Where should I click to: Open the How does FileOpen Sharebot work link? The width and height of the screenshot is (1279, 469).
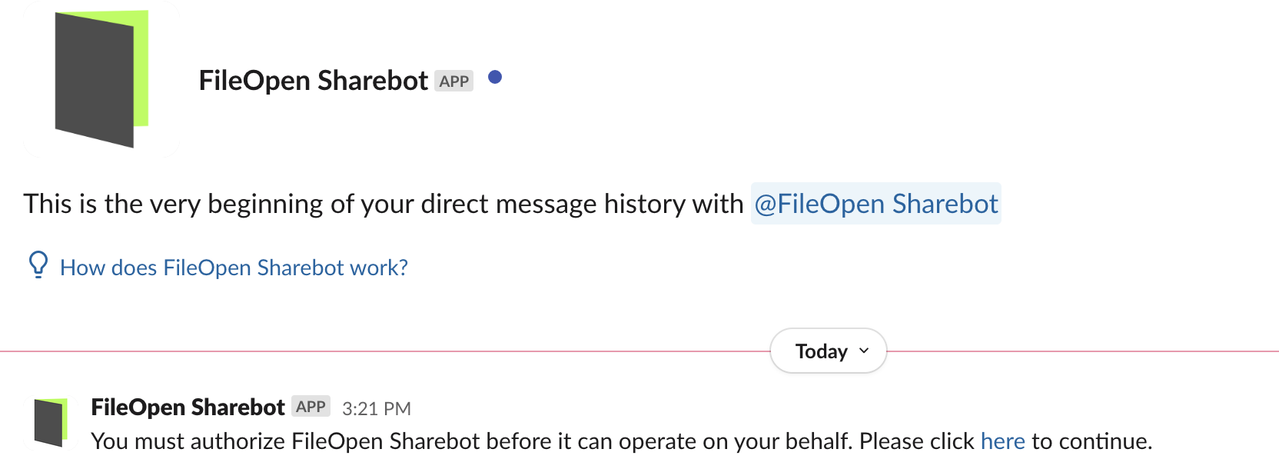(234, 267)
